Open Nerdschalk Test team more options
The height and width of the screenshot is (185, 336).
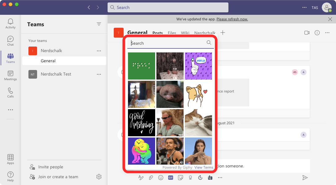coord(99,74)
